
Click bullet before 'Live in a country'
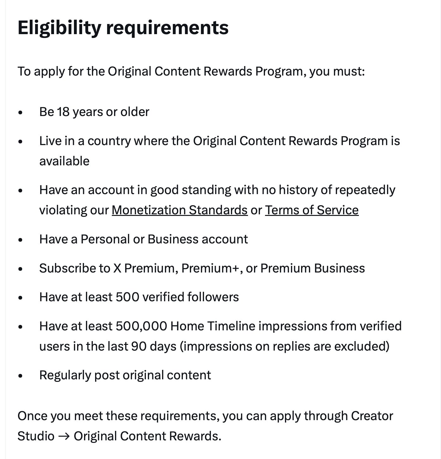(21, 141)
